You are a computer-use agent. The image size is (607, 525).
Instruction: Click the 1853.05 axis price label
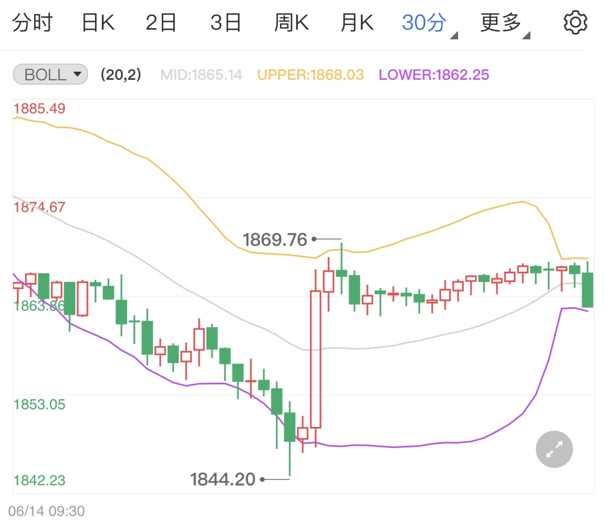pyautogui.click(x=39, y=405)
